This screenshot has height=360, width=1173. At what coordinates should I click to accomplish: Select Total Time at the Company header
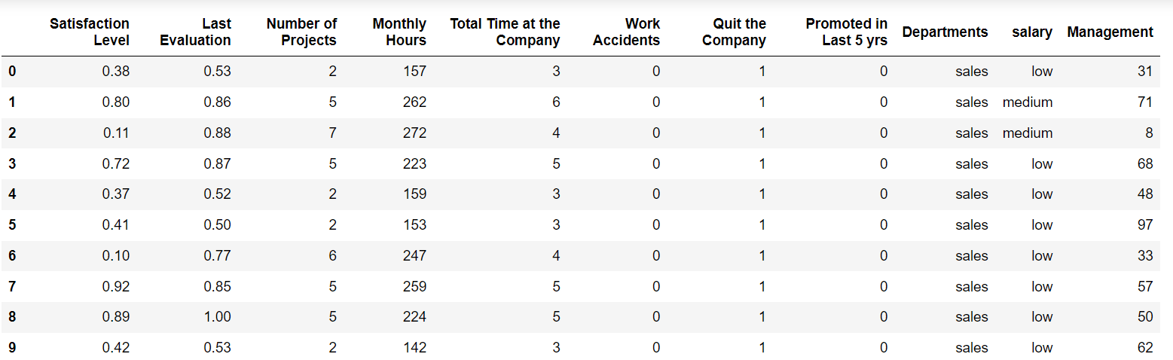point(505,32)
